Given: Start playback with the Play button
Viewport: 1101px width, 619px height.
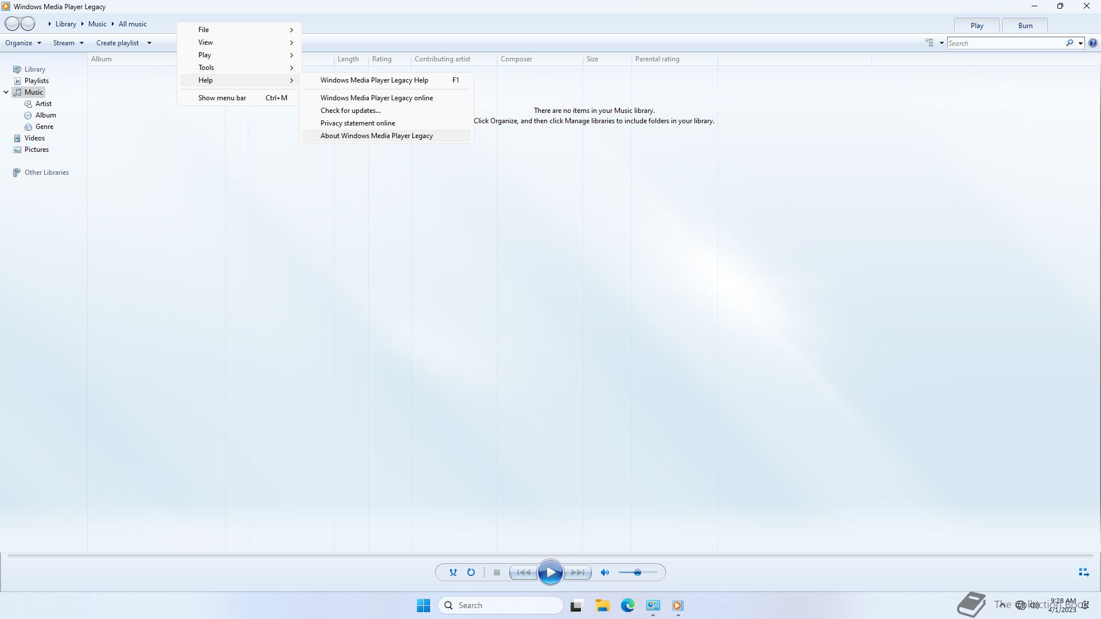Looking at the screenshot, I should pyautogui.click(x=550, y=572).
